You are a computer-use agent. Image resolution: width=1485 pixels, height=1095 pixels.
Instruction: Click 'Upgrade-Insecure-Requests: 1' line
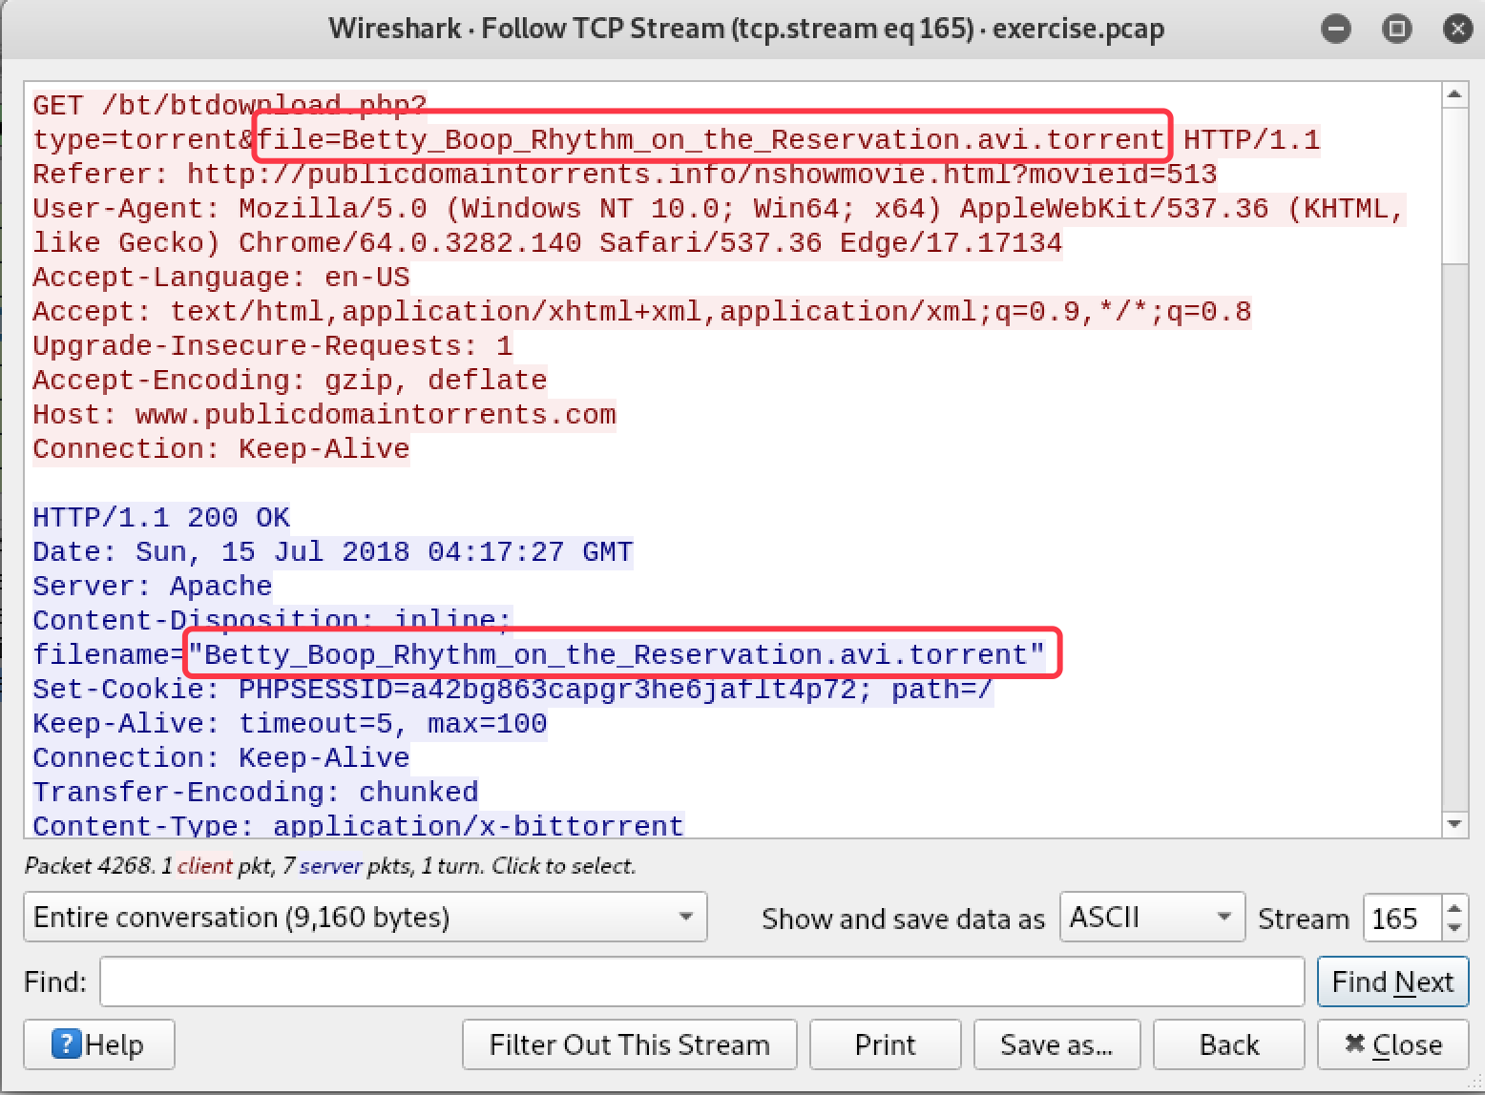pyautogui.click(x=273, y=346)
